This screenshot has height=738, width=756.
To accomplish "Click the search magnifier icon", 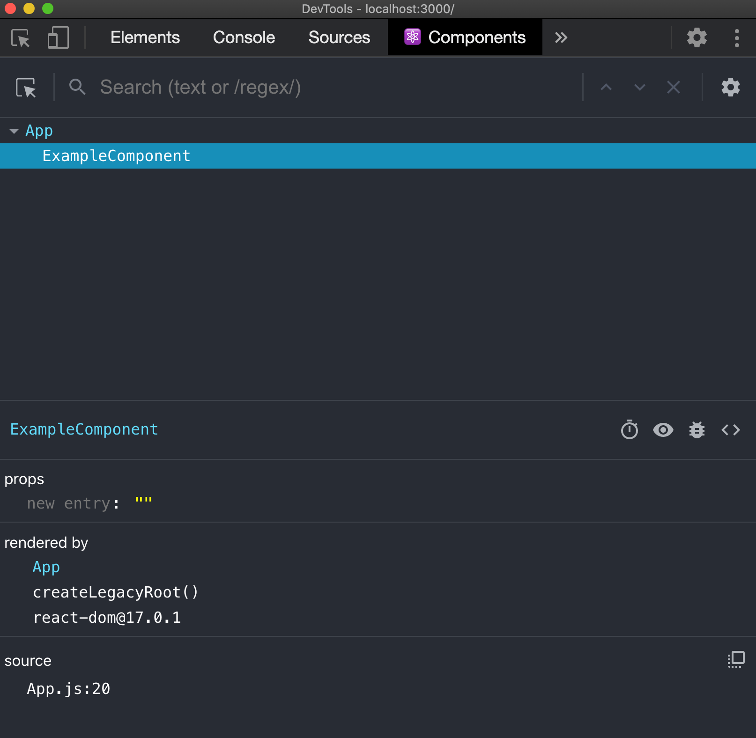I will [x=78, y=87].
